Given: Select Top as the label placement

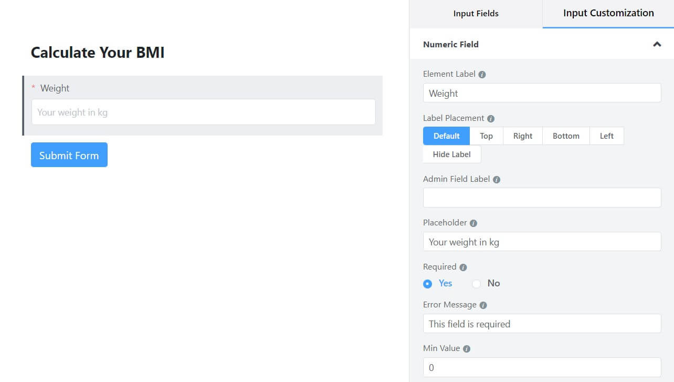Looking at the screenshot, I should click(x=486, y=136).
